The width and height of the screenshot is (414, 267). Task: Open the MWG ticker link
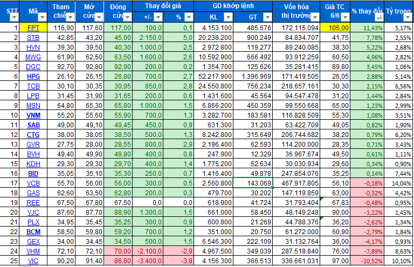(x=33, y=57)
